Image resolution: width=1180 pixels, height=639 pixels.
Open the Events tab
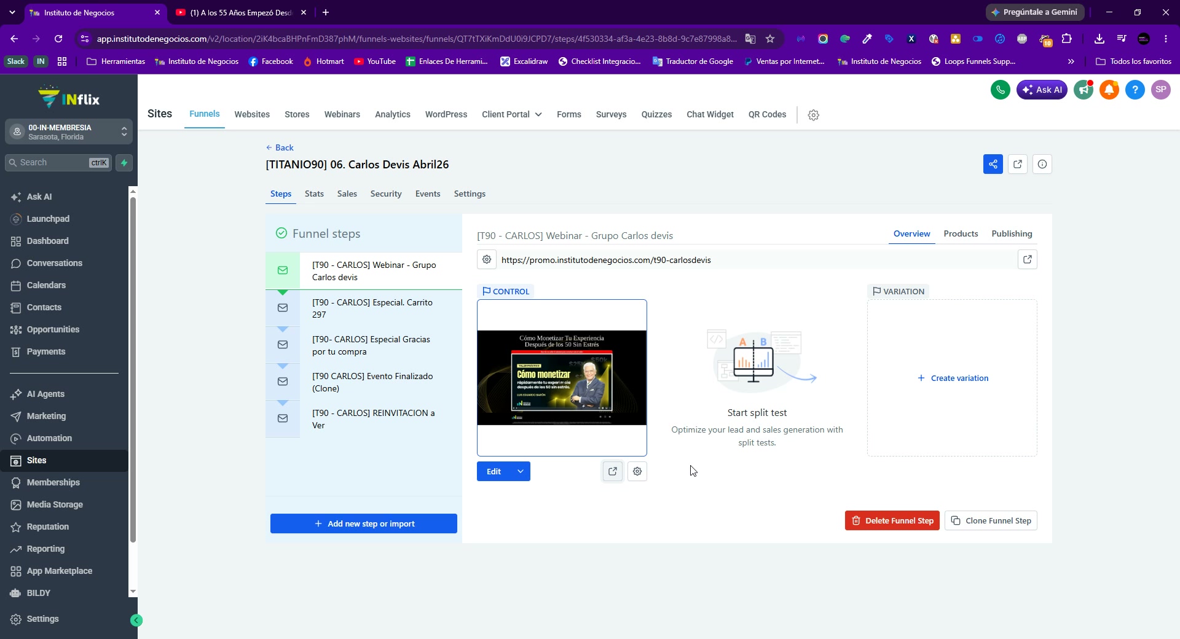pos(428,194)
